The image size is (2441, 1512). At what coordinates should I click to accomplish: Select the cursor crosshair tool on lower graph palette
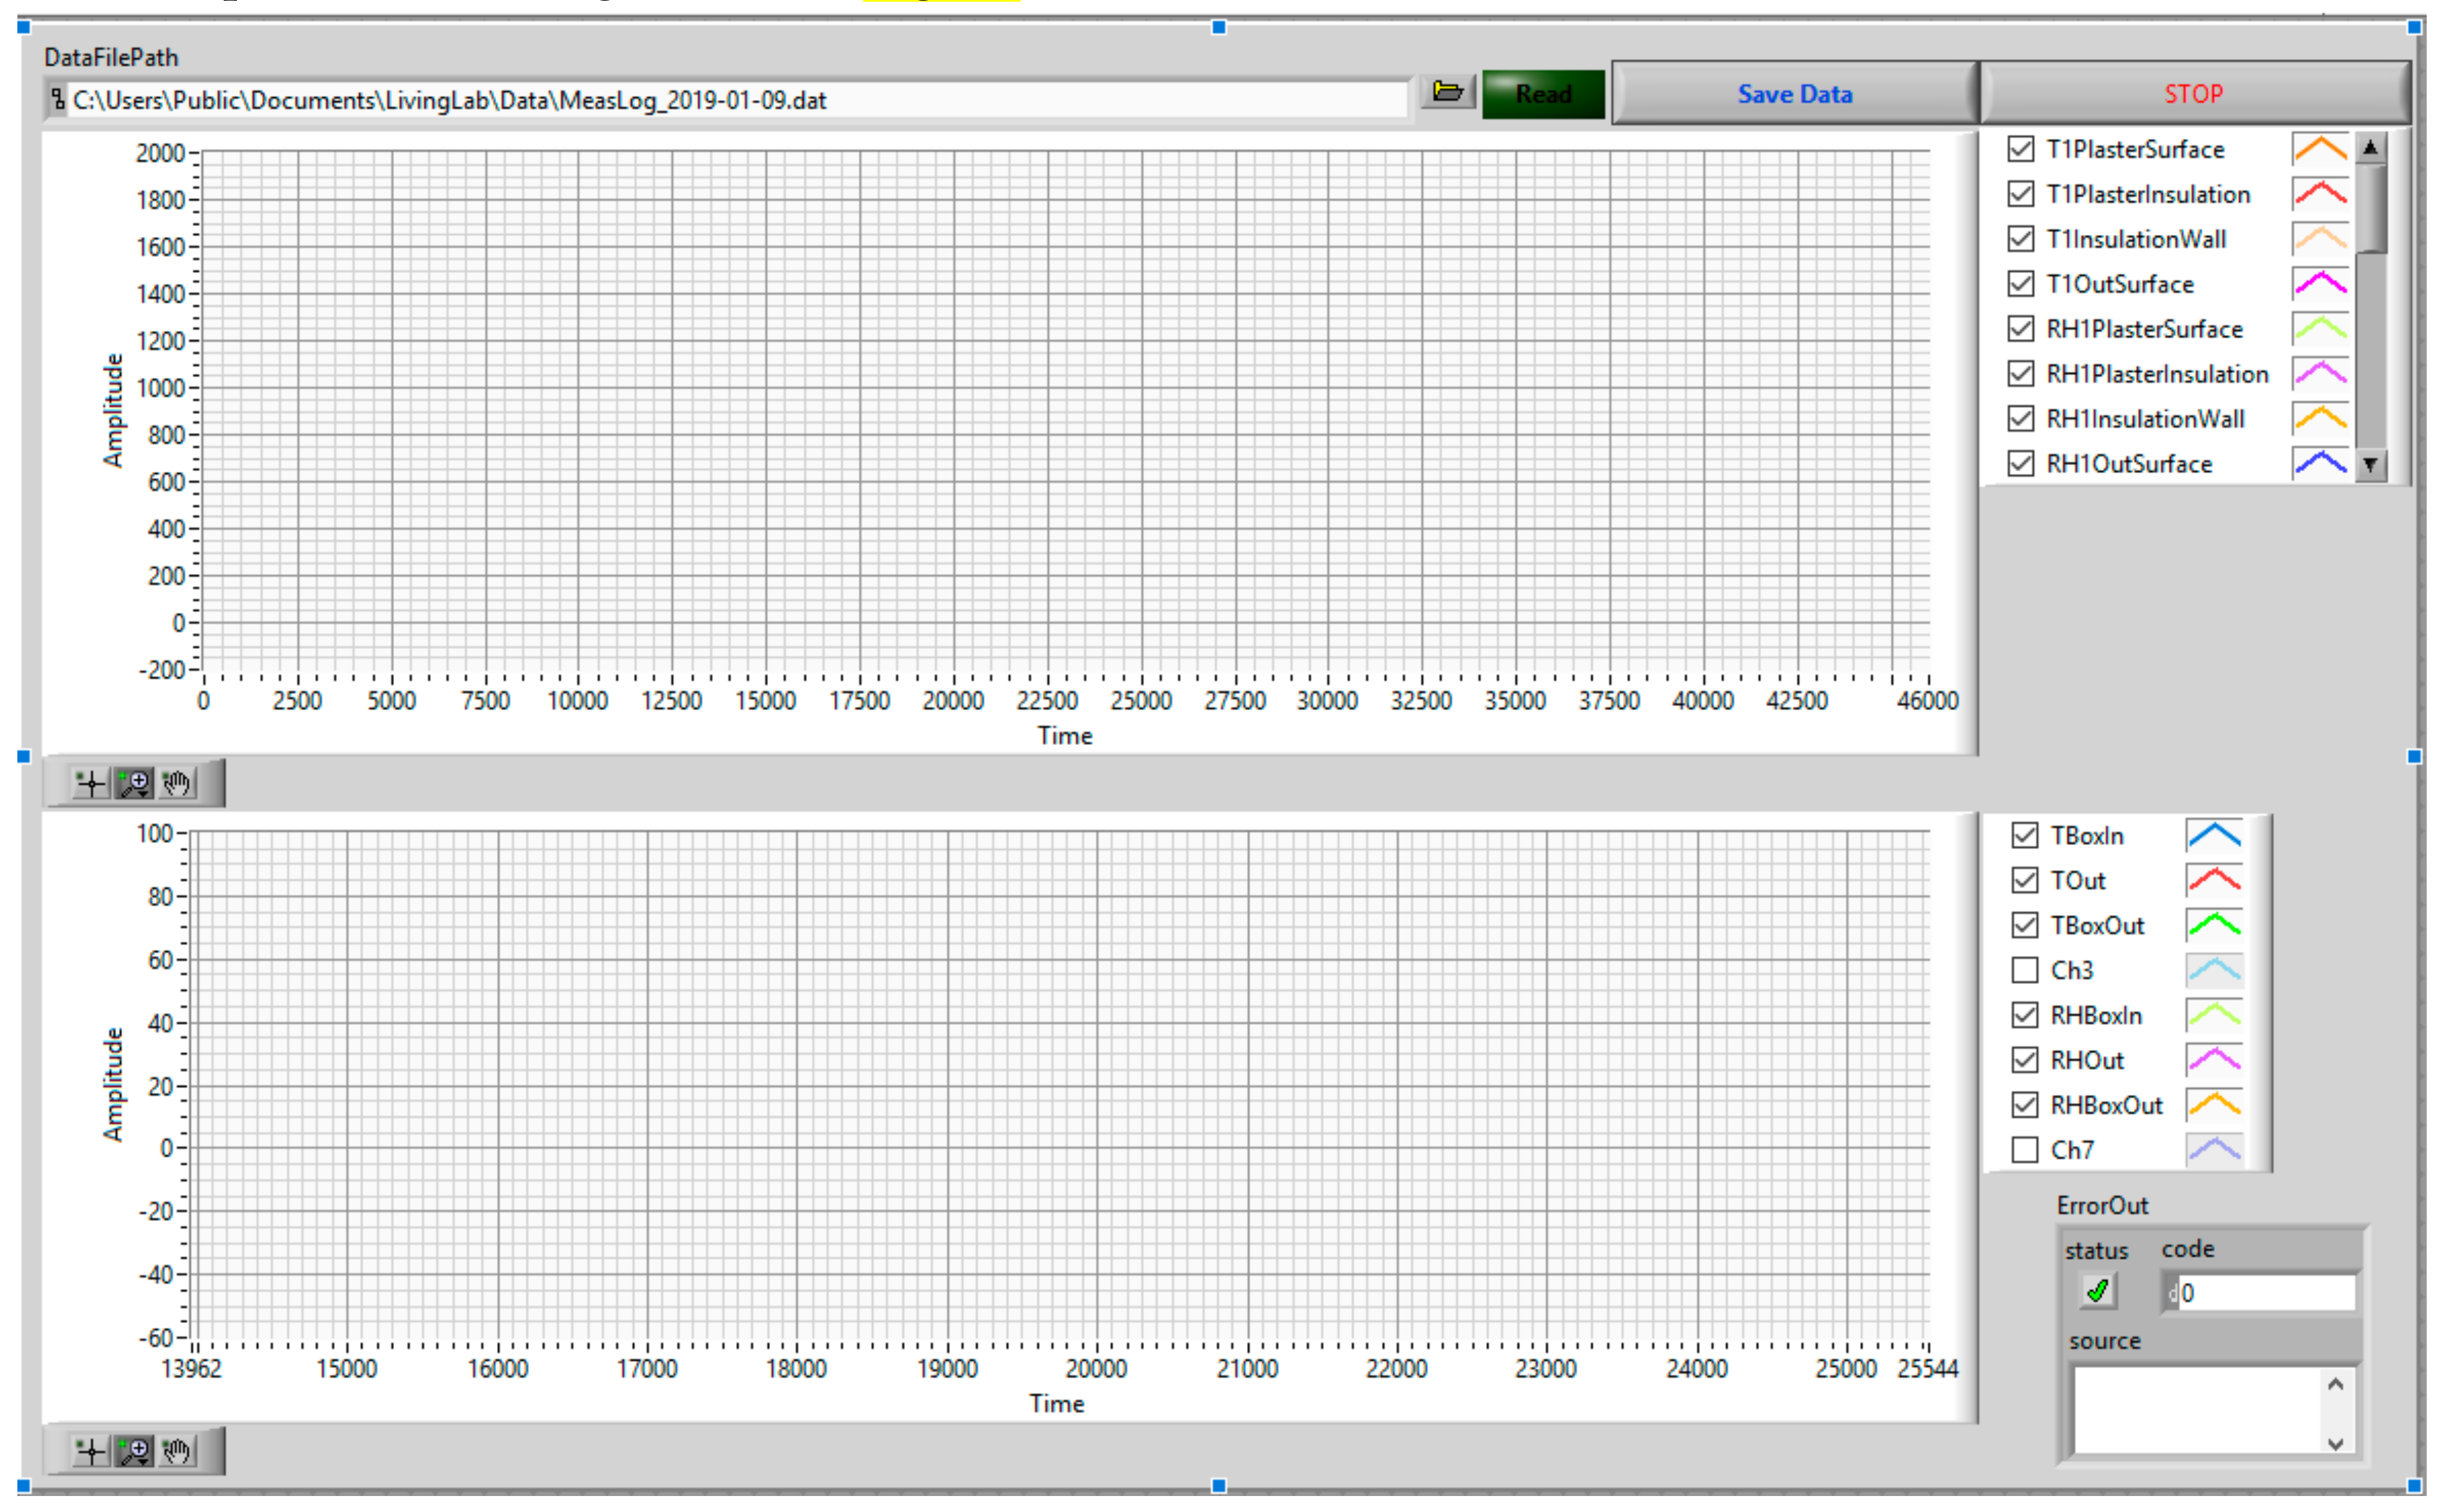[91, 1451]
